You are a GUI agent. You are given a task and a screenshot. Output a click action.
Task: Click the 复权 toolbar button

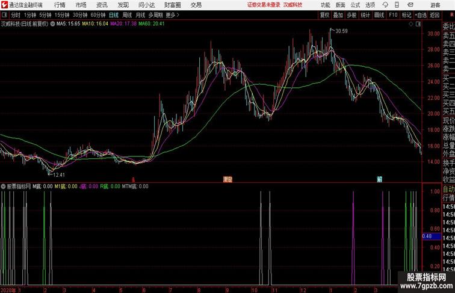[324, 15]
